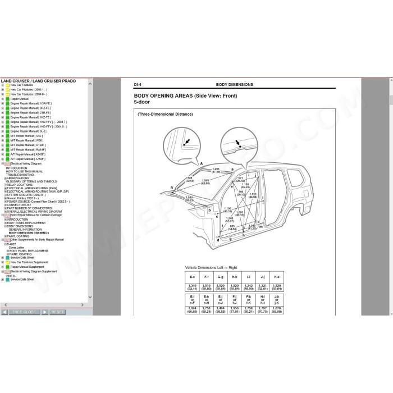Open GLOSSARY OF TERMS AND SYMBOLS

[x=31, y=181]
